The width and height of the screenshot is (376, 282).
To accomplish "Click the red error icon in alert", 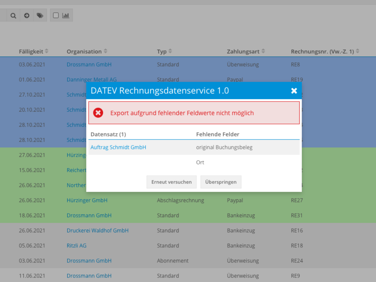I will (98, 113).
